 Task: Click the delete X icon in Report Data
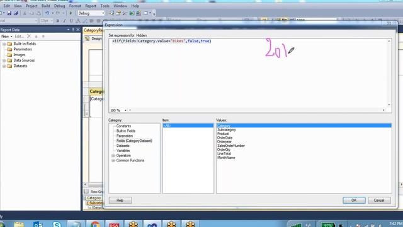pyautogui.click(x=29, y=37)
